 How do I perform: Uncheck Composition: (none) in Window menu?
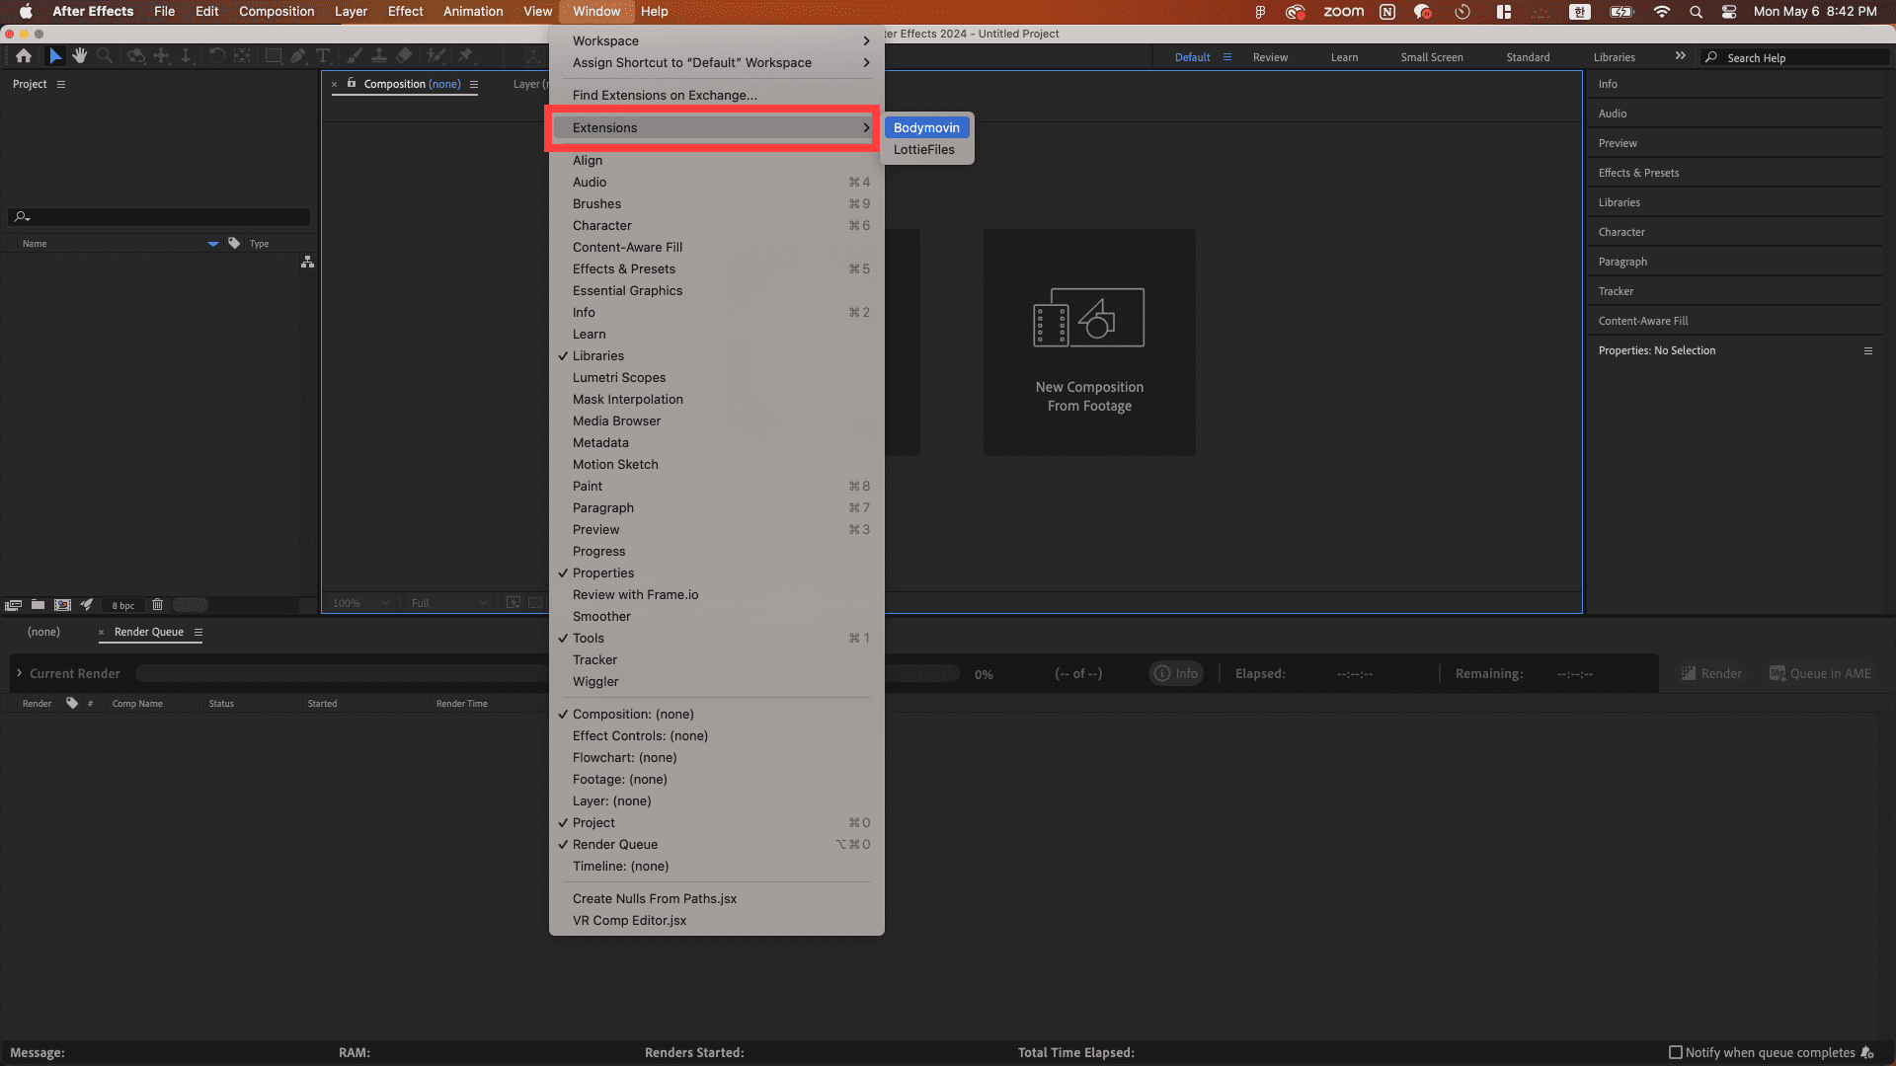[x=716, y=715]
